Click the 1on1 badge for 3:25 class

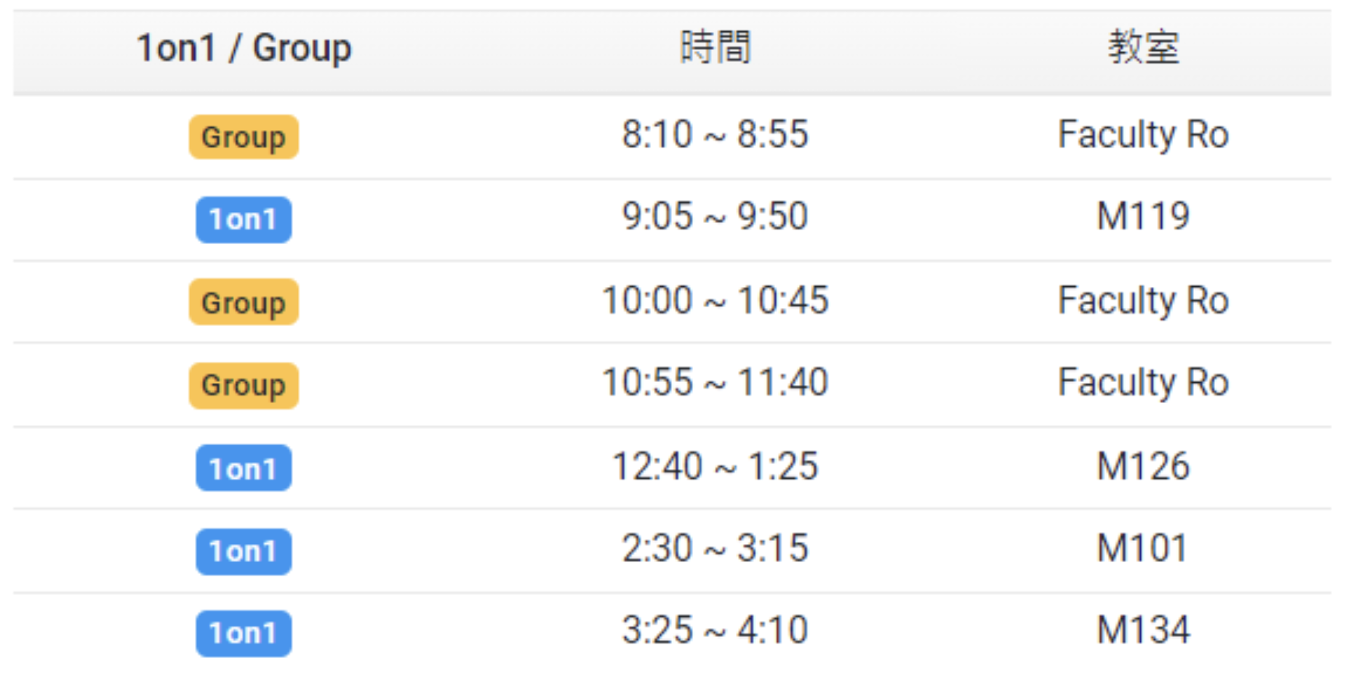244,633
